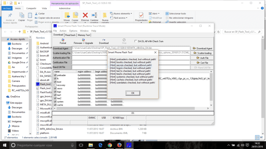Uncheck the tee1 partition checkbox
The width and height of the screenshot is (266, 149).
55,95
